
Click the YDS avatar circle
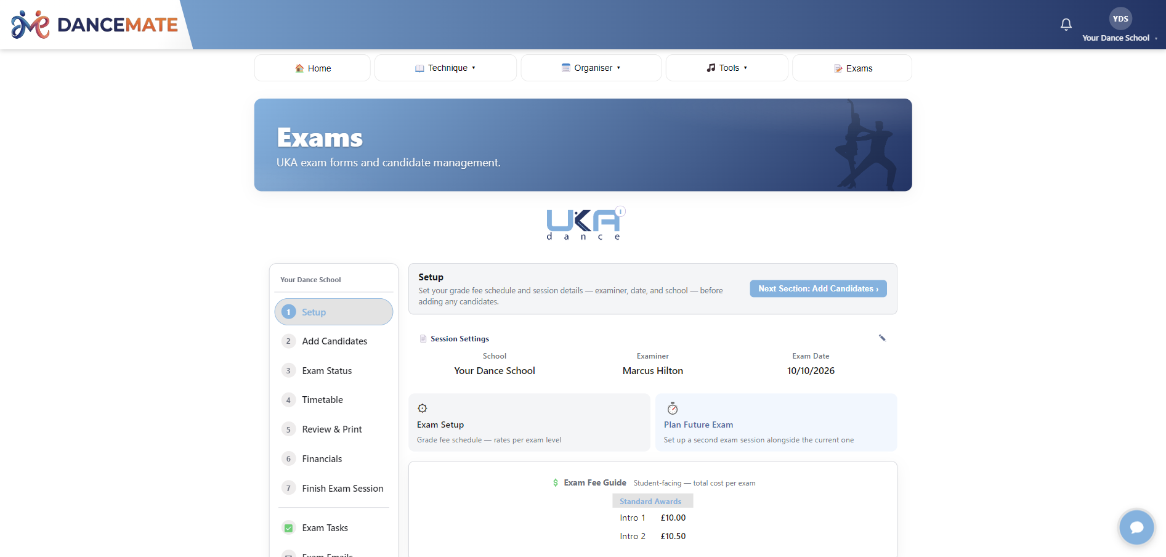(x=1120, y=18)
